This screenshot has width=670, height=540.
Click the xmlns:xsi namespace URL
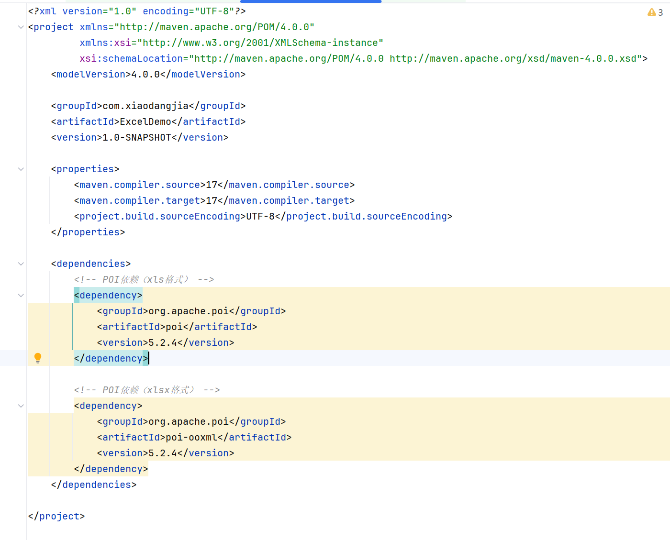pyautogui.click(x=260, y=43)
